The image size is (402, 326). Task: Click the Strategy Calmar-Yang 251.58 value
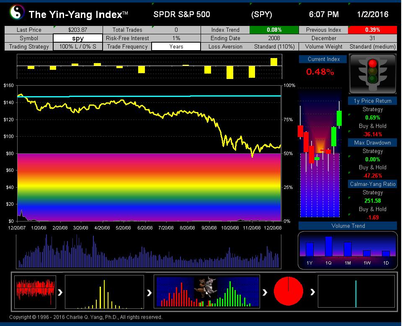(373, 201)
